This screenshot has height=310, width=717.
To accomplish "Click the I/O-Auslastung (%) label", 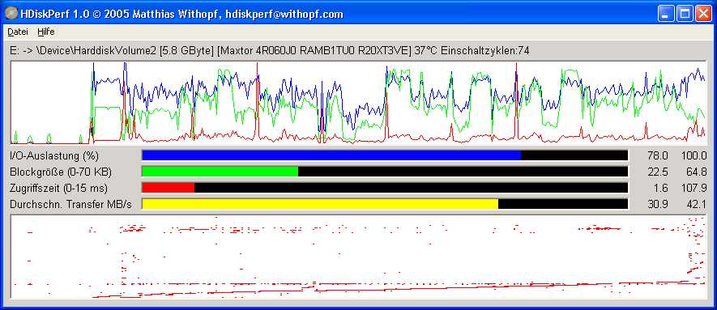I will pyautogui.click(x=54, y=155).
